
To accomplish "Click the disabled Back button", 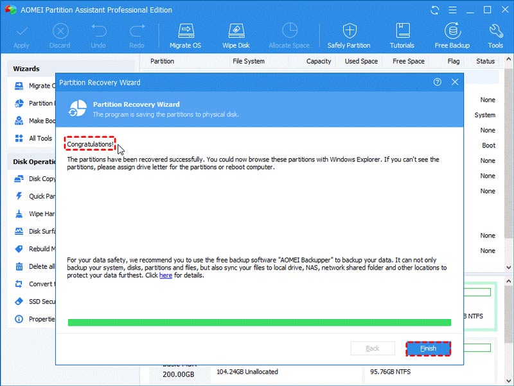I will (373, 349).
